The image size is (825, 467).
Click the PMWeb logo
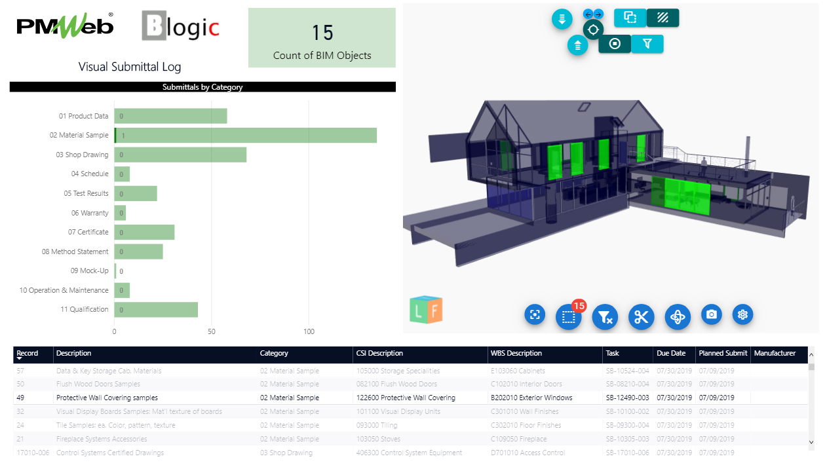click(64, 26)
